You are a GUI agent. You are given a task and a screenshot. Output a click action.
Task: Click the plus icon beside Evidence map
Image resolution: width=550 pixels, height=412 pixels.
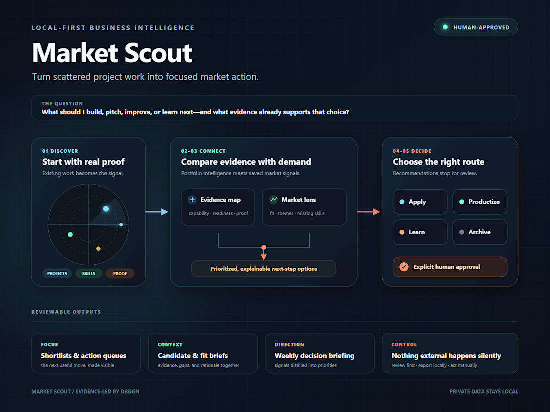(x=192, y=200)
